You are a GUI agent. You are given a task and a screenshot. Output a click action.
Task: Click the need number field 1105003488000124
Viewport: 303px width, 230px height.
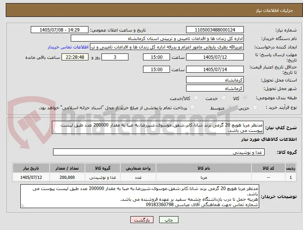(x=215, y=30)
